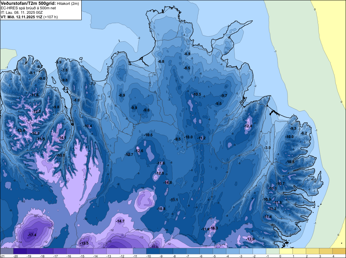
Task: Click the -15.5 temperature label
Action: pyautogui.click(x=84, y=243)
